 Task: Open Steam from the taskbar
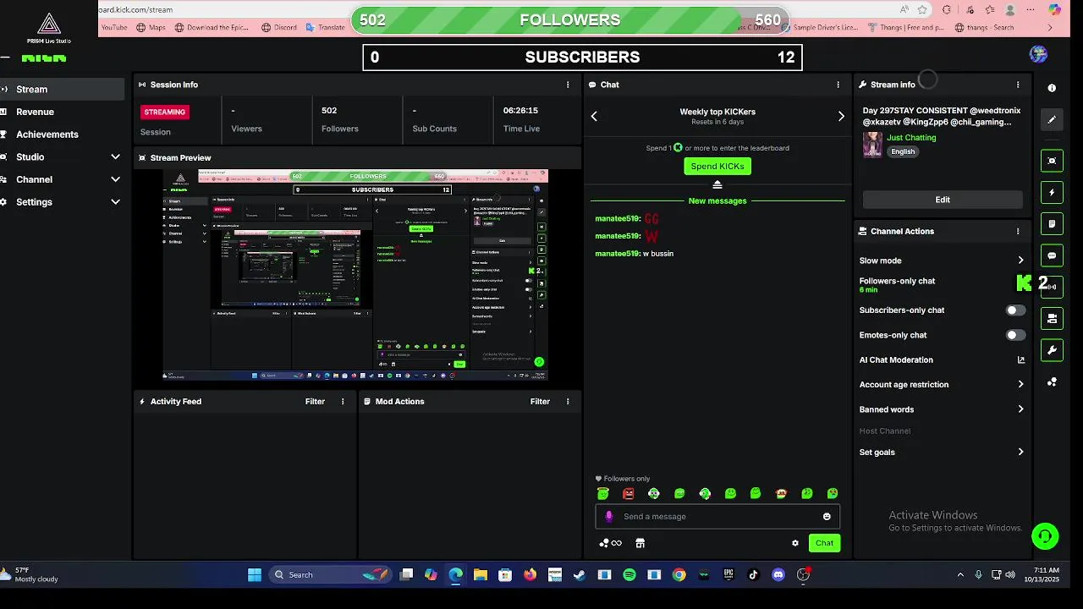coord(580,575)
